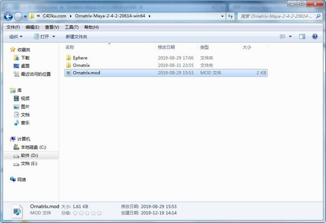Image resolution: width=326 pixels, height=223 pixels.
Task: Sort by 大小 column header
Action: (247, 47)
